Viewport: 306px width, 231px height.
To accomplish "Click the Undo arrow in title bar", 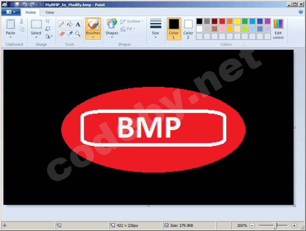I will (x=25, y=5).
